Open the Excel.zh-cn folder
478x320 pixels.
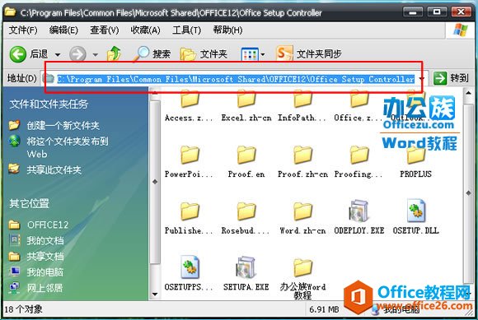246,106
